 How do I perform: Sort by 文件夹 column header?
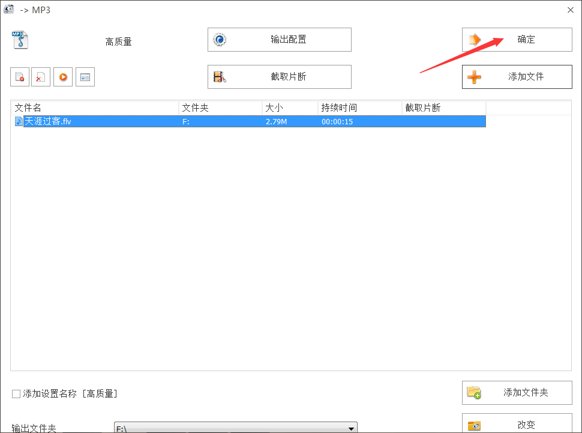220,107
